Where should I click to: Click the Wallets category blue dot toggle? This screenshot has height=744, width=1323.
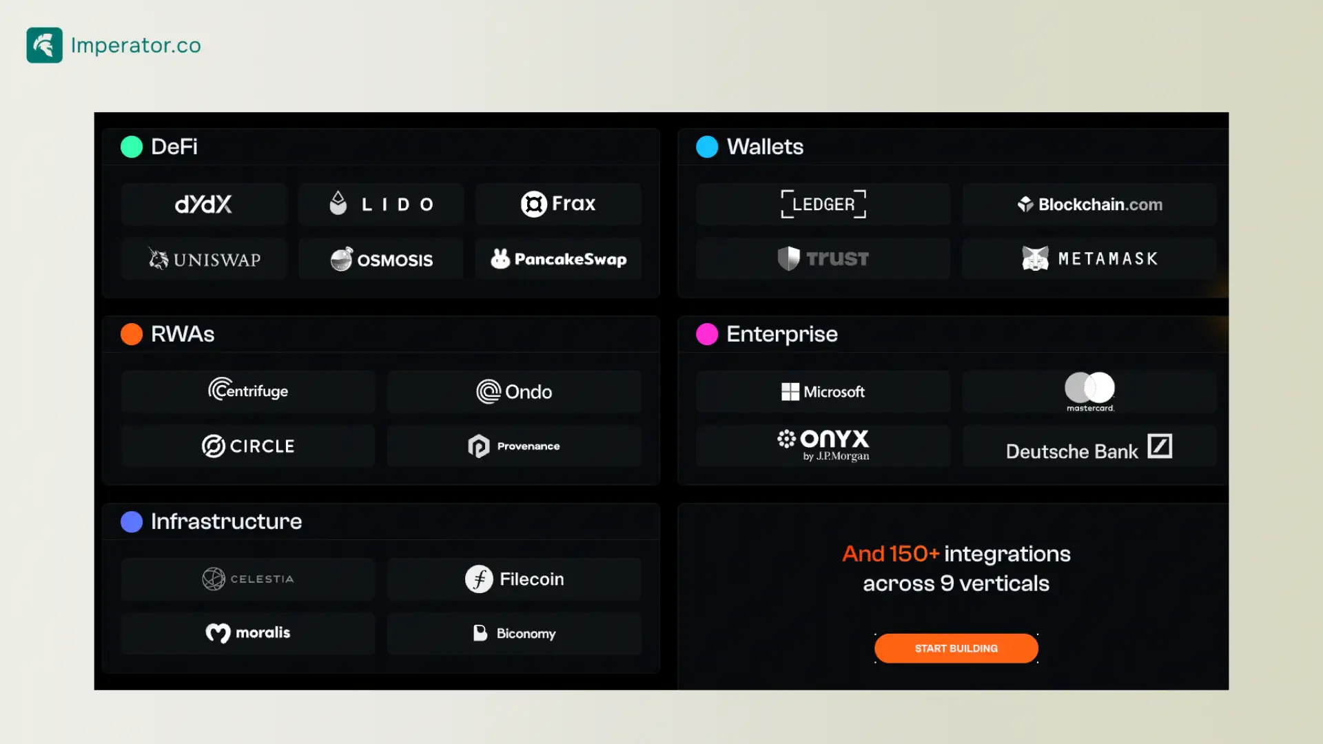click(x=707, y=146)
